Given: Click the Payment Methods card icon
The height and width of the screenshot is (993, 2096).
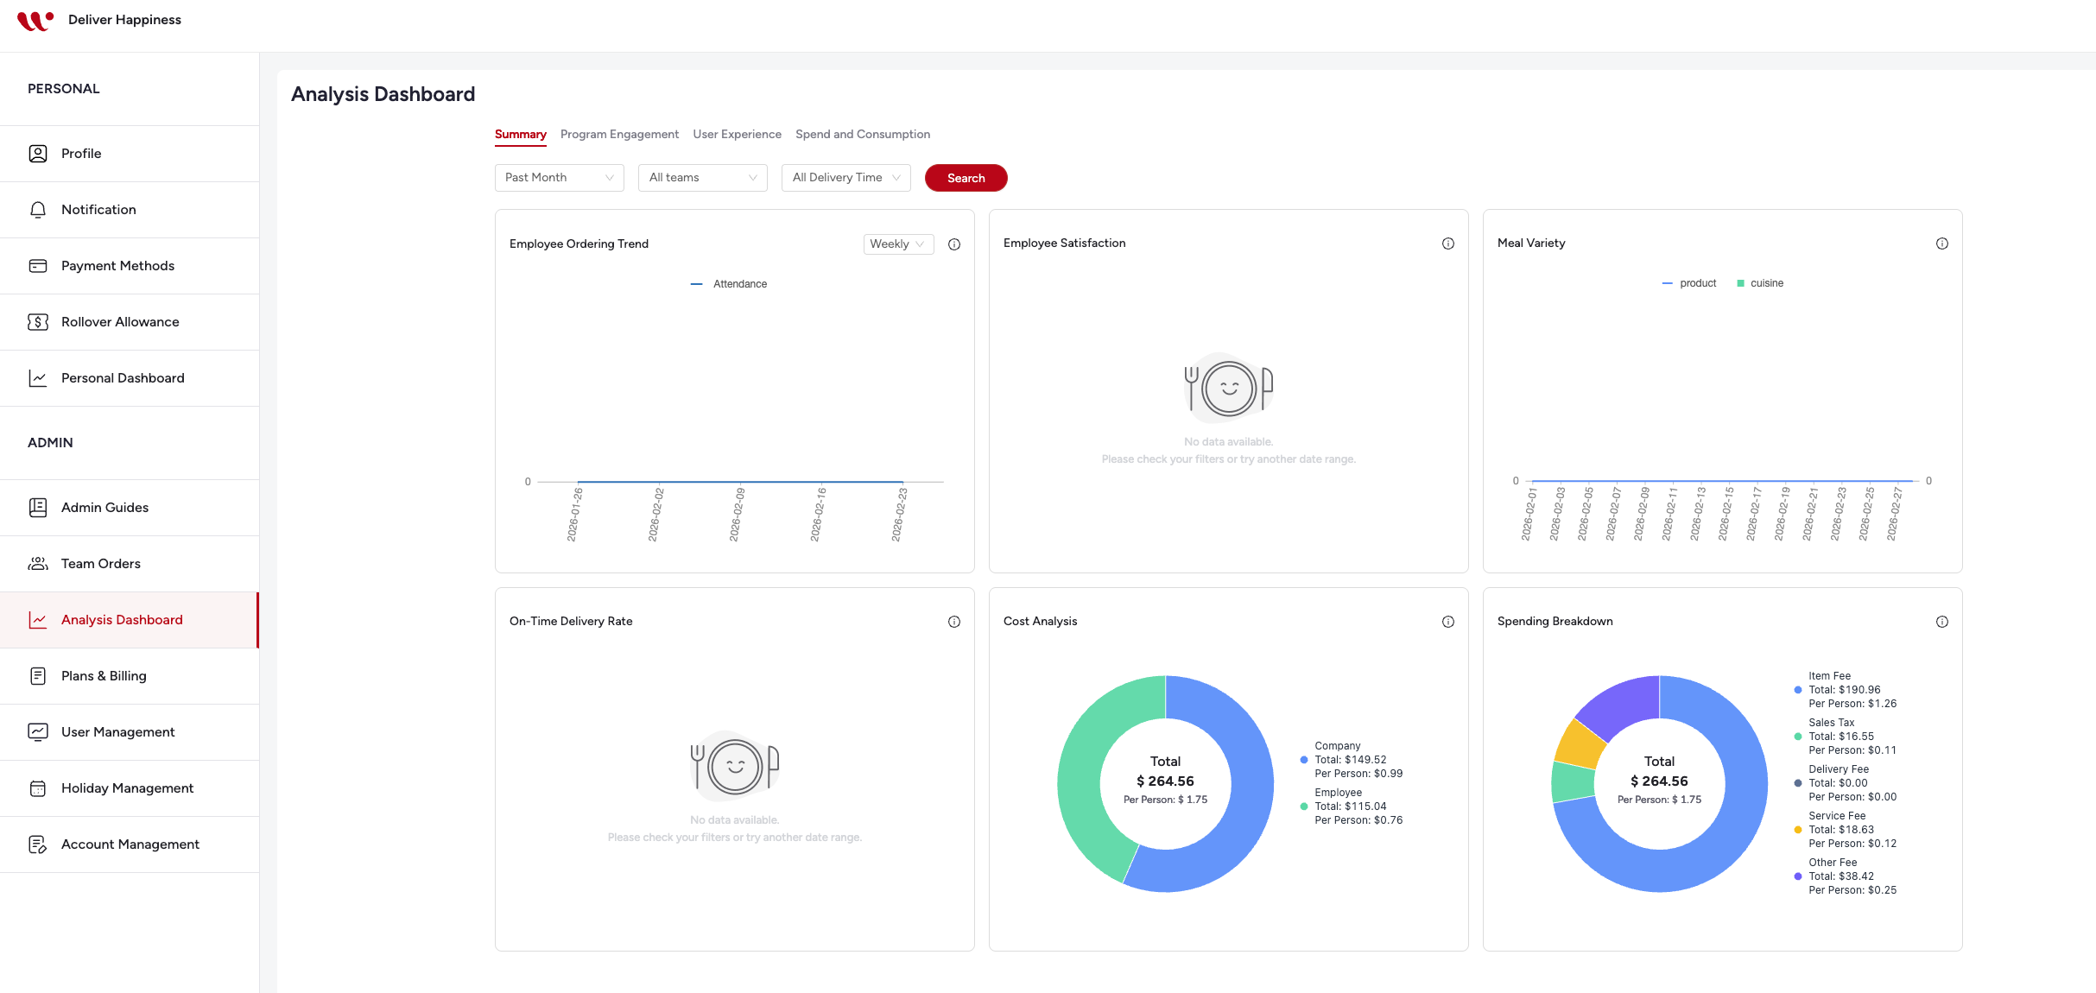Looking at the screenshot, I should pyautogui.click(x=38, y=266).
